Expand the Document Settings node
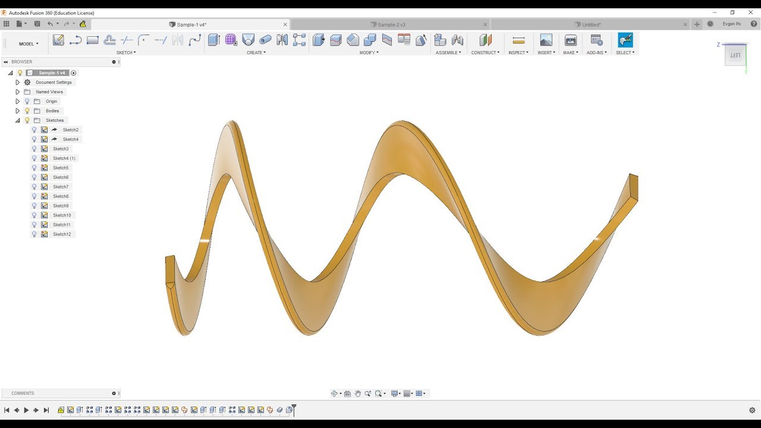 (17, 82)
